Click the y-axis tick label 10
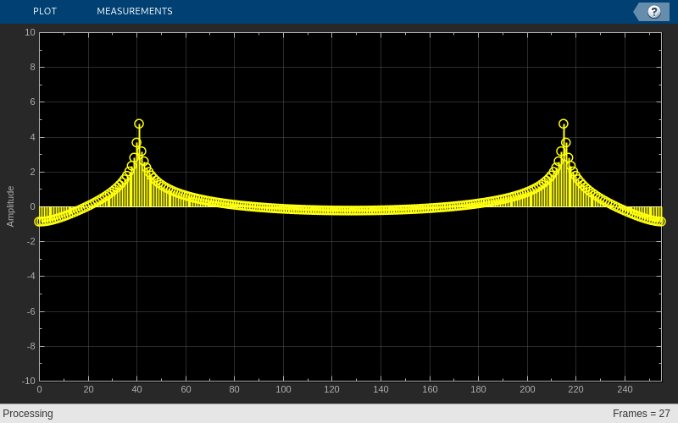The width and height of the screenshot is (678, 423). pos(31,32)
